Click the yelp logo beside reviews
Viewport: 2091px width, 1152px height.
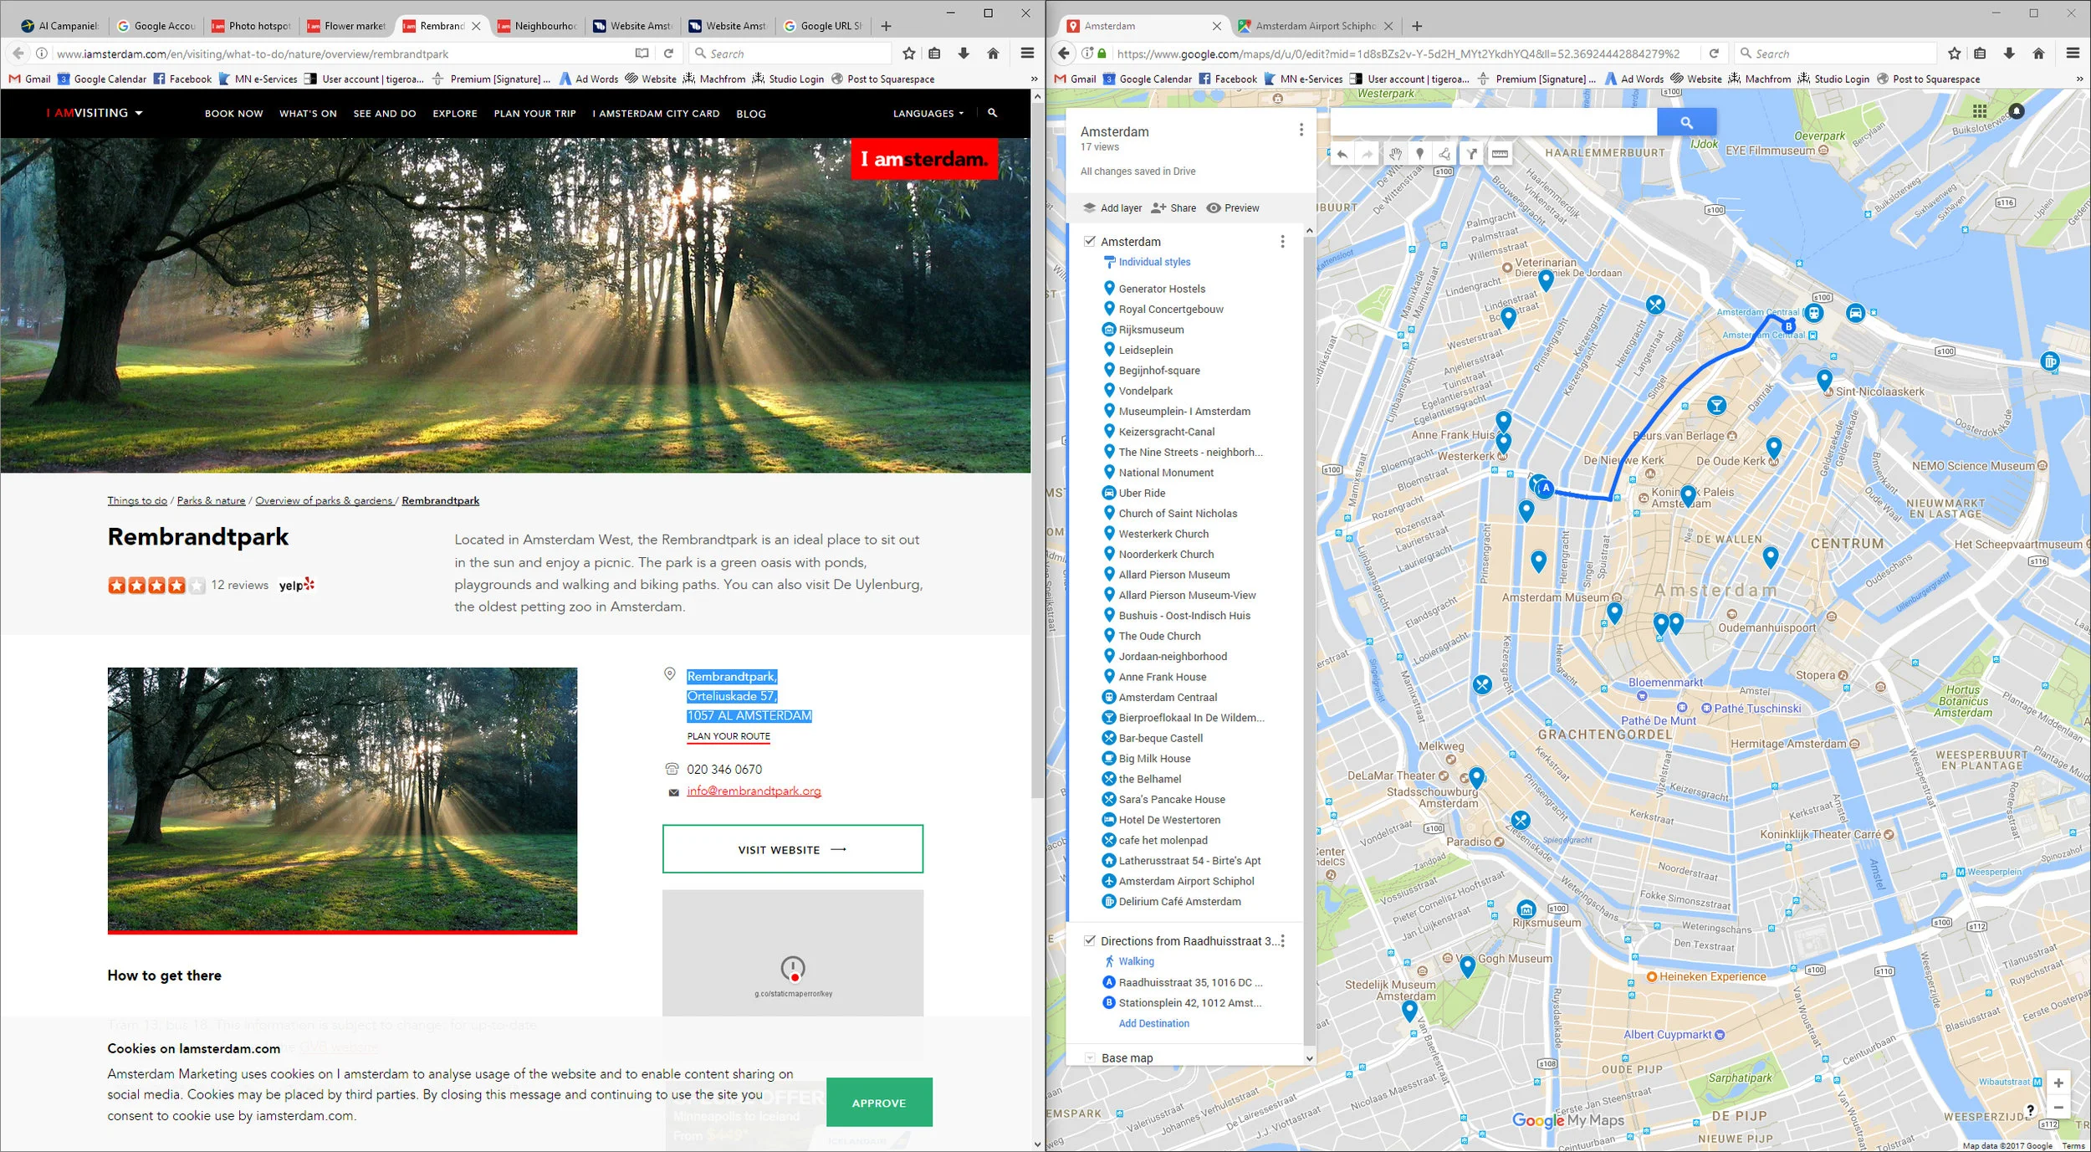click(x=296, y=585)
